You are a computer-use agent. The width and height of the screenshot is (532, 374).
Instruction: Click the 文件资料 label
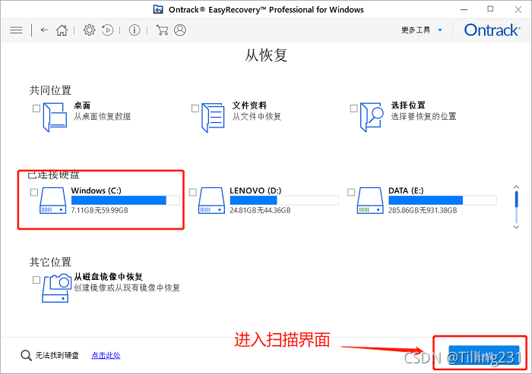(249, 105)
